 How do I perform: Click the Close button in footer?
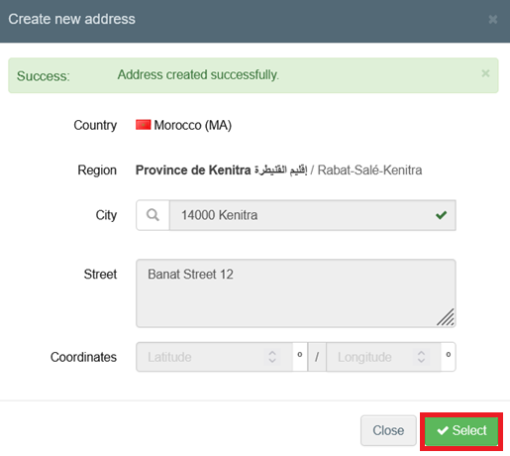pos(388,430)
